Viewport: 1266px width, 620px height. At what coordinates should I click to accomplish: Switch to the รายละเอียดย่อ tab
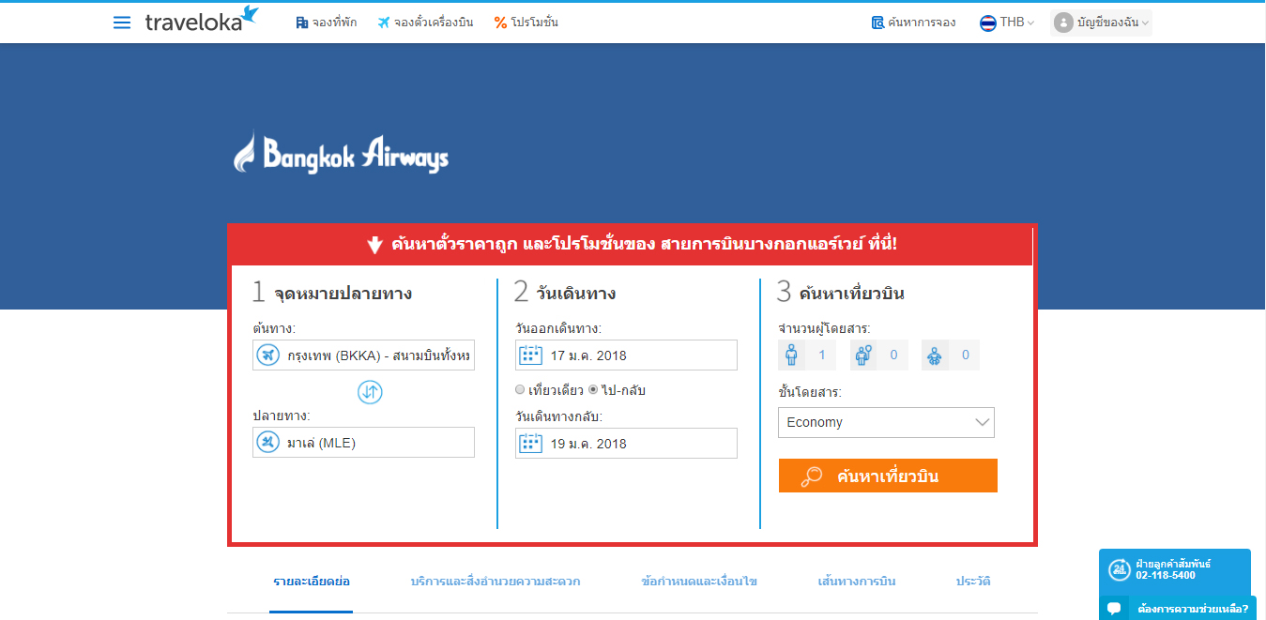[x=312, y=582]
